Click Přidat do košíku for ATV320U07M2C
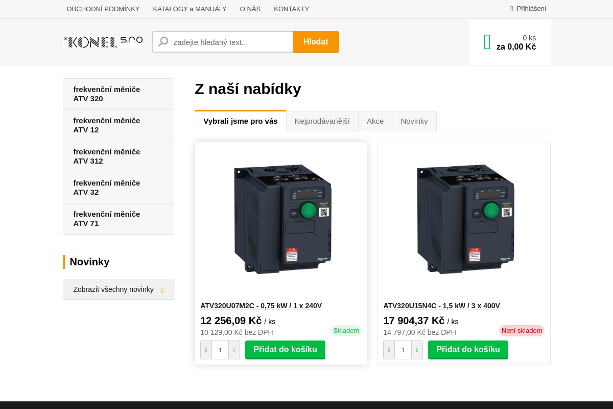This screenshot has width=613, height=409. [285, 350]
